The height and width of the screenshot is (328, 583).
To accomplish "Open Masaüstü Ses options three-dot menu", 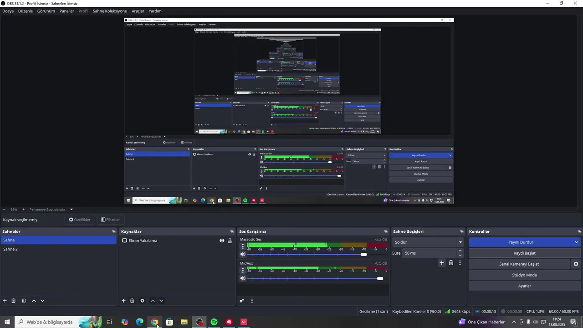I will click(x=243, y=246).
